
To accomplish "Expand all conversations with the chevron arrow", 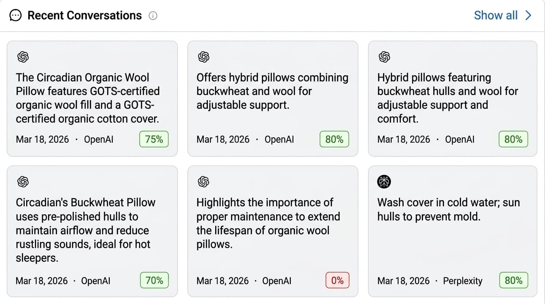I will (x=528, y=15).
